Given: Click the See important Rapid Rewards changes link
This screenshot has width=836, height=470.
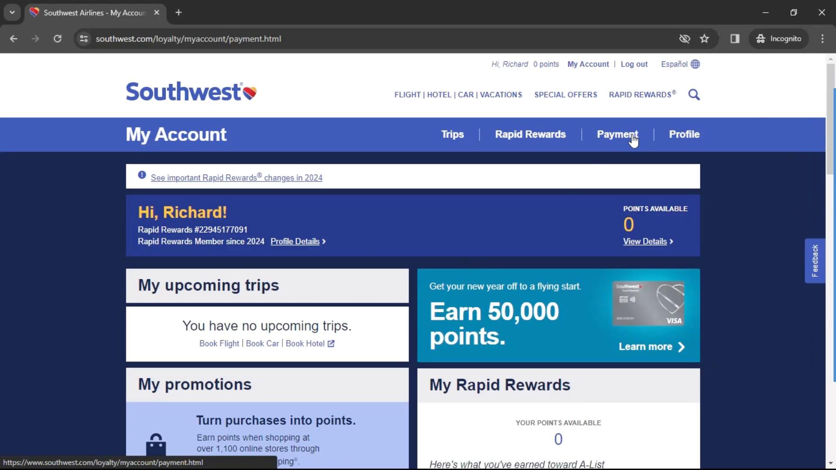Looking at the screenshot, I should pyautogui.click(x=236, y=178).
